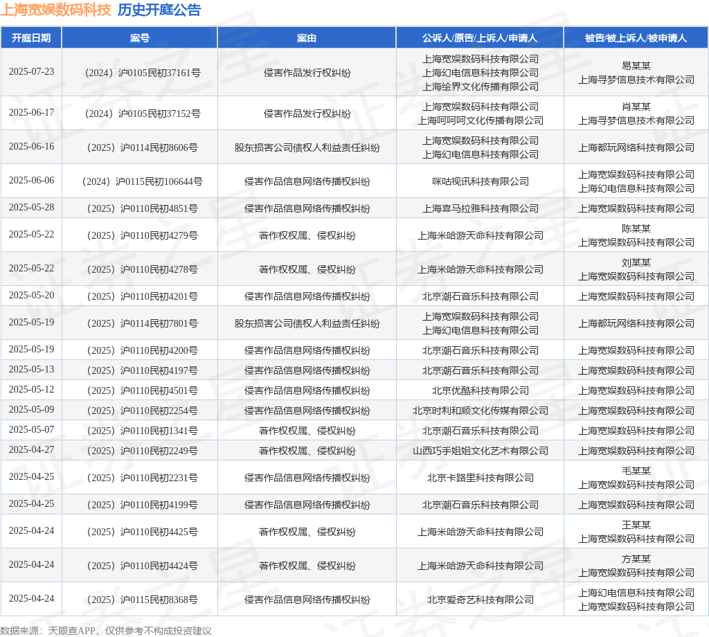Click the date 2025-07-23

click(x=31, y=72)
